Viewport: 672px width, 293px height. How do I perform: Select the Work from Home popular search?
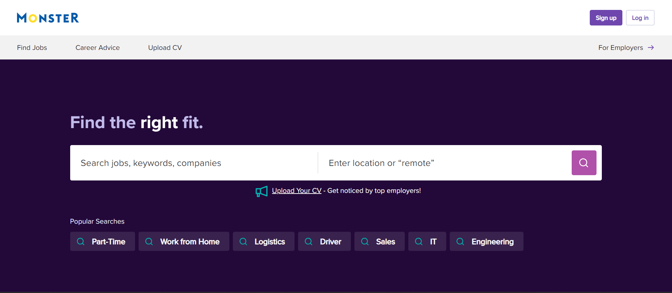coord(184,241)
